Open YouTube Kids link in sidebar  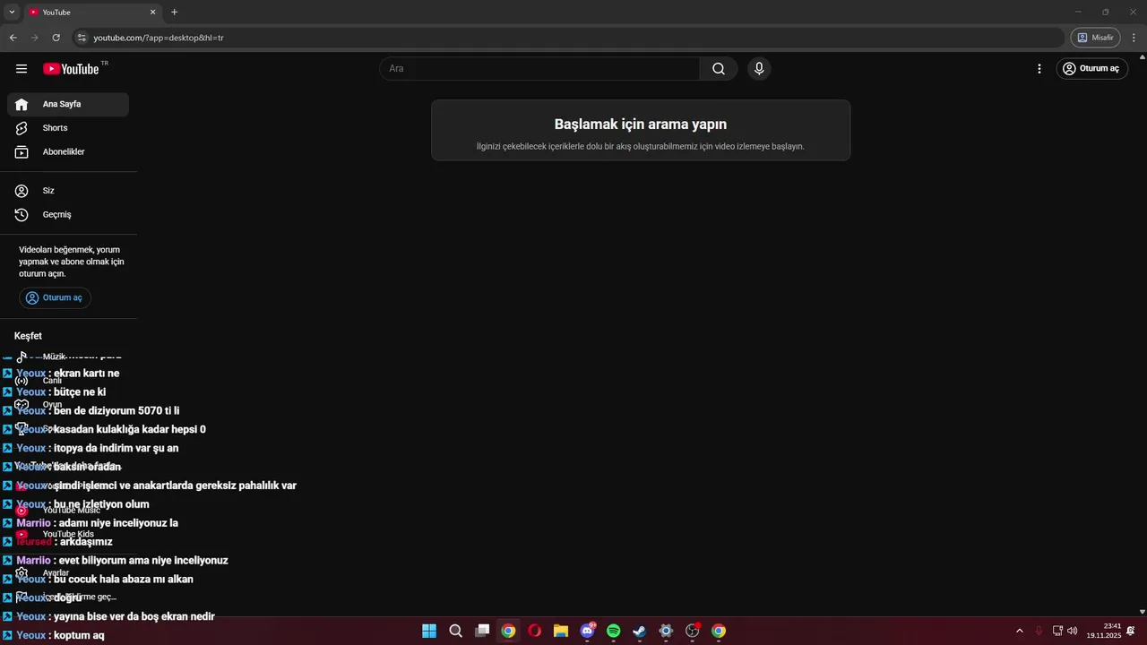point(68,535)
